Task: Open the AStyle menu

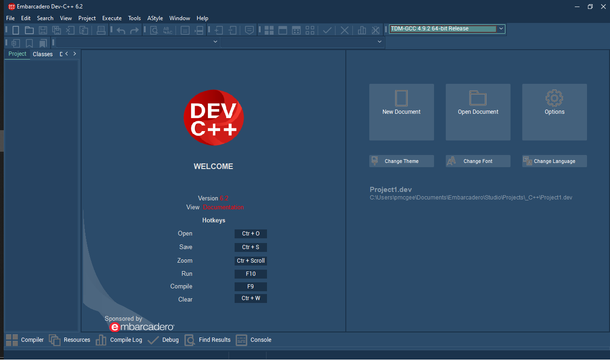Action: pos(155,18)
